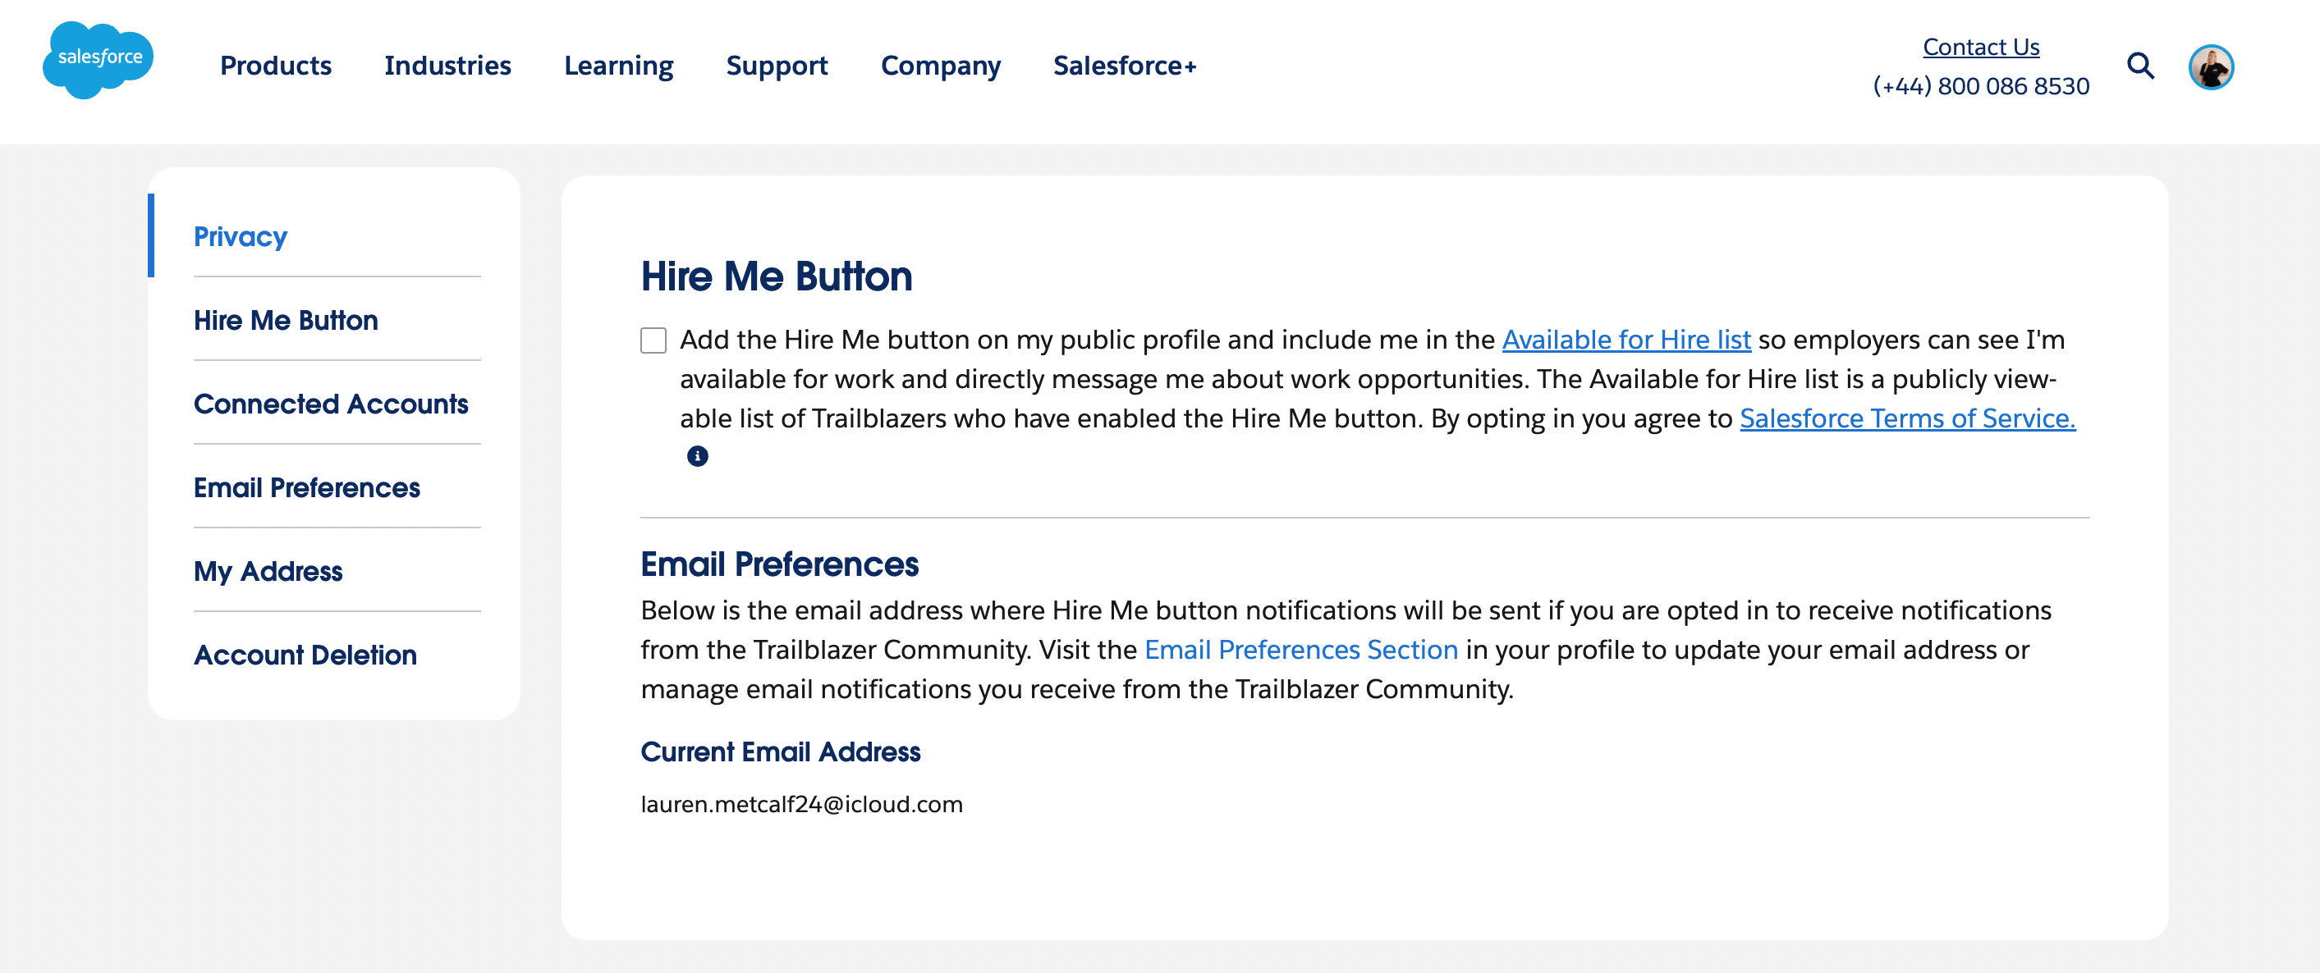Expand the Learning menu
This screenshot has height=973, width=2320.
click(619, 66)
